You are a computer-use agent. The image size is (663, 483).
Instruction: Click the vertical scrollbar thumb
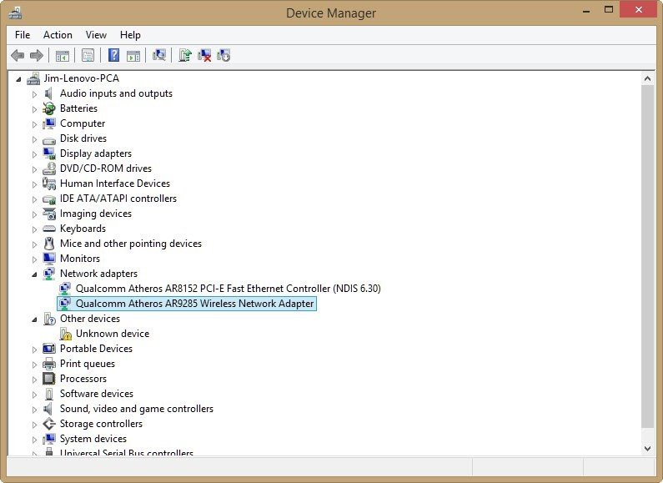pos(647,256)
